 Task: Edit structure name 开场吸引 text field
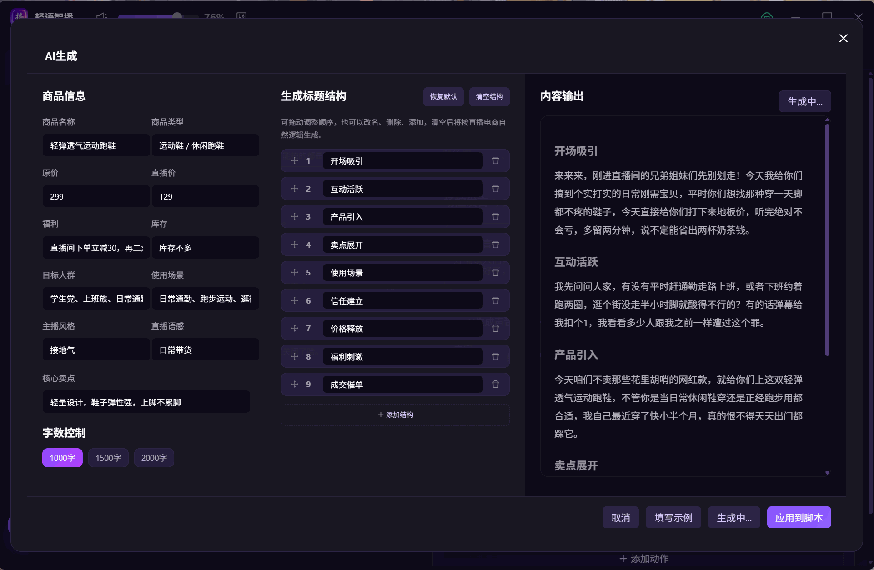(x=402, y=161)
